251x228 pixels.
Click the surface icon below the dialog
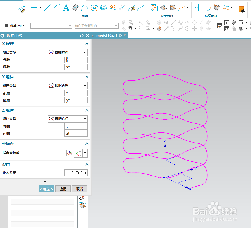(83, 205)
